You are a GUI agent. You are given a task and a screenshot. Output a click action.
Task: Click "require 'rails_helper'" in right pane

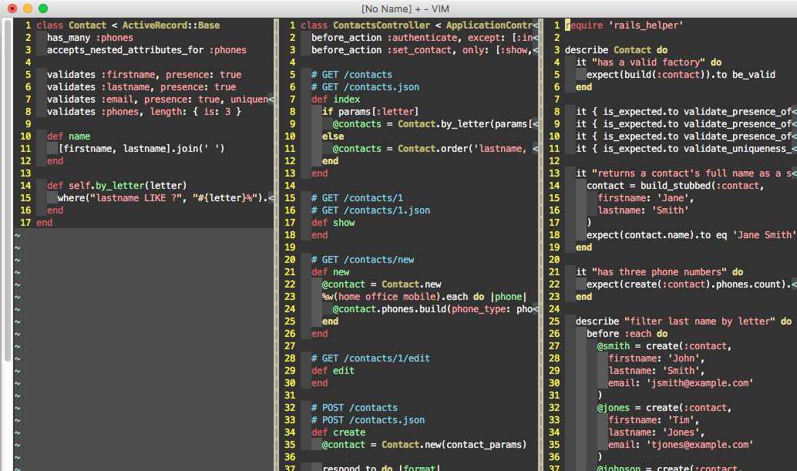pos(624,25)
